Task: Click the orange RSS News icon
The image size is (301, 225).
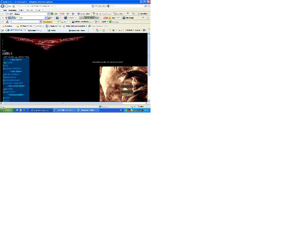Action: tap(110, 18)
